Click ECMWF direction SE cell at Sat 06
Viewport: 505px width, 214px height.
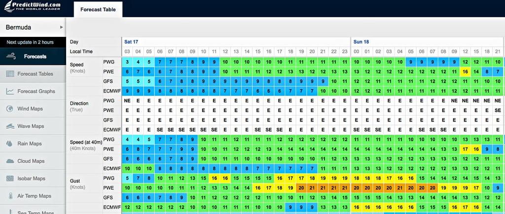coord(160,130)
